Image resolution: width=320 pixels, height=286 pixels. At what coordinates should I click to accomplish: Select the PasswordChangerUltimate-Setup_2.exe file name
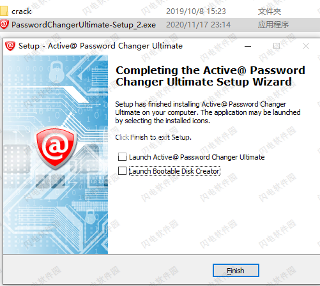tap(84, 25)
